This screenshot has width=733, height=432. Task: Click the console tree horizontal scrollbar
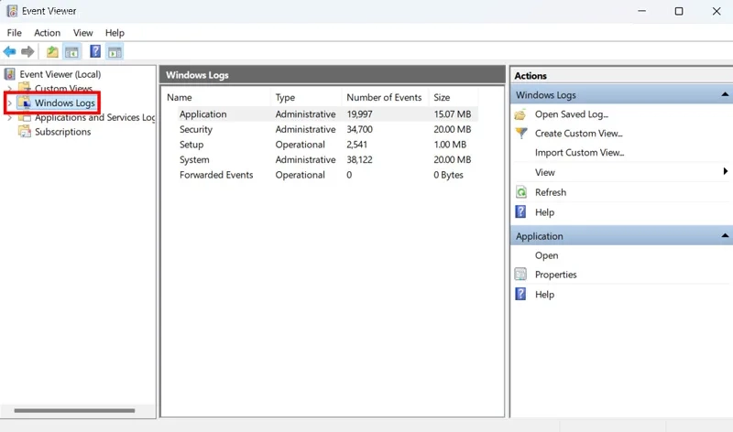[x=74, y=411]
